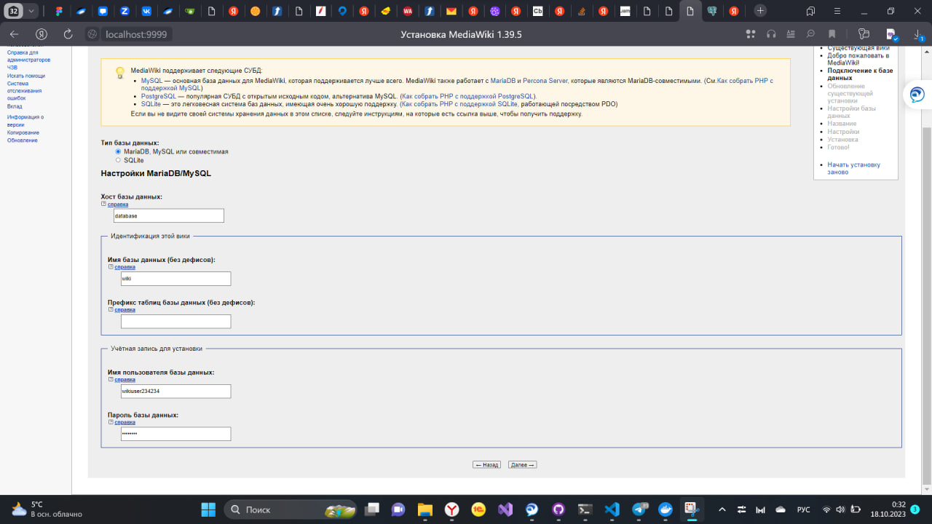The width and height of the screenshot is (932, 524).
Task: Open Telegram from the taskbar
Action: [x=640, y=509]
